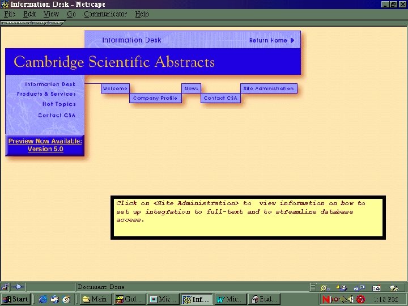Click the Welcome navigation button
The image size is (408, 306).
point(115,88)
